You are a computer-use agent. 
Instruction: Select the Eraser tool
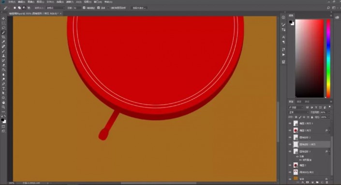3,65
